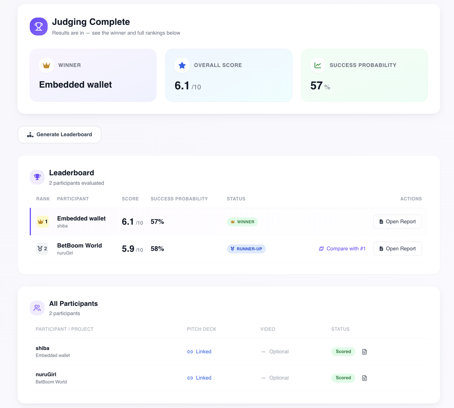Open nuruGirl's Linked pitch deck
Image resolution: width=454 pixels, height=408 pixels.
[x=199, y=378]
